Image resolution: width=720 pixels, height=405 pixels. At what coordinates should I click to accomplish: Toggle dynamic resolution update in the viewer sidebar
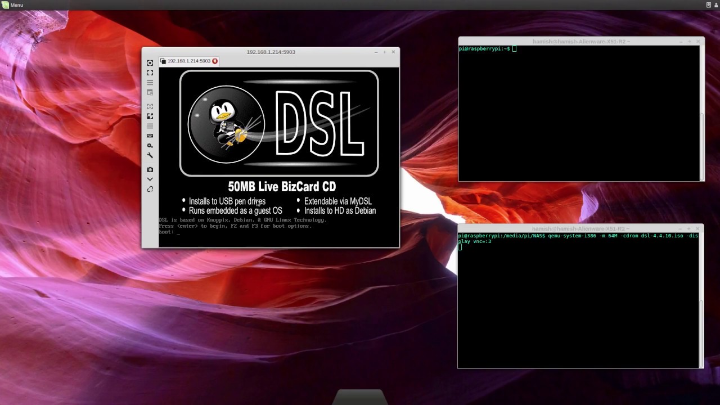click(150, 106)
